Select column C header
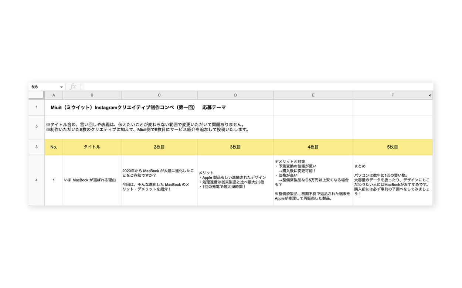The height and width of the screenshot is (288, 462). pos(159,95)
